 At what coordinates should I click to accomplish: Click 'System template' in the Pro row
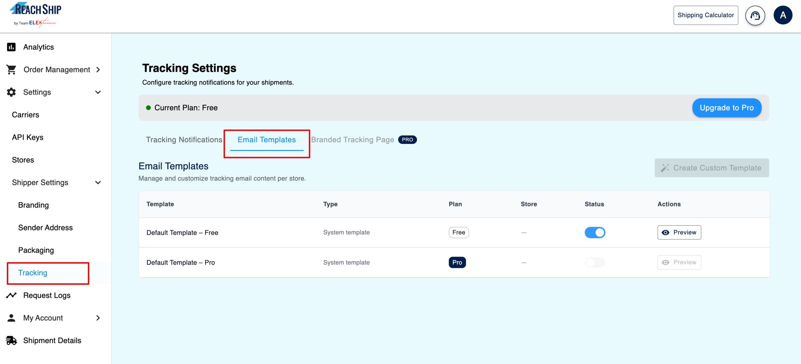[x=346, y=263]
